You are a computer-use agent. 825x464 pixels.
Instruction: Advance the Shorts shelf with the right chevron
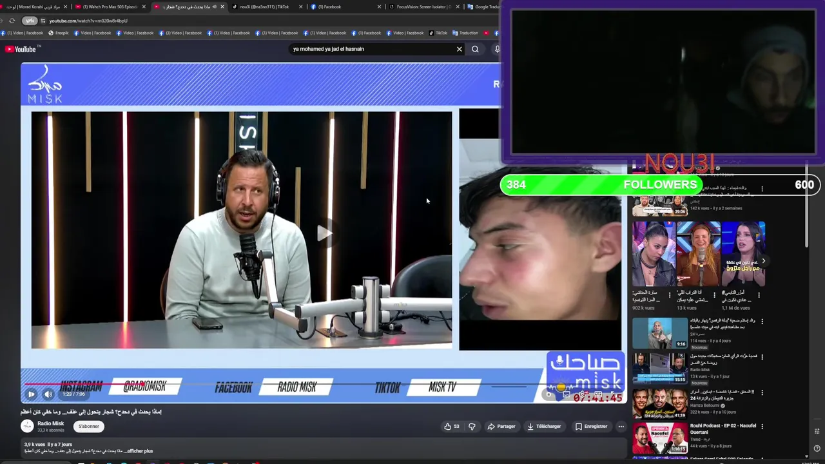click(763, 261)
